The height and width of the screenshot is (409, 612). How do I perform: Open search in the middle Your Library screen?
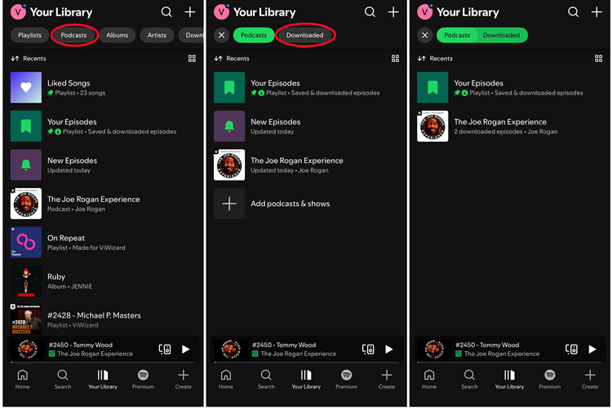(370, 12)
